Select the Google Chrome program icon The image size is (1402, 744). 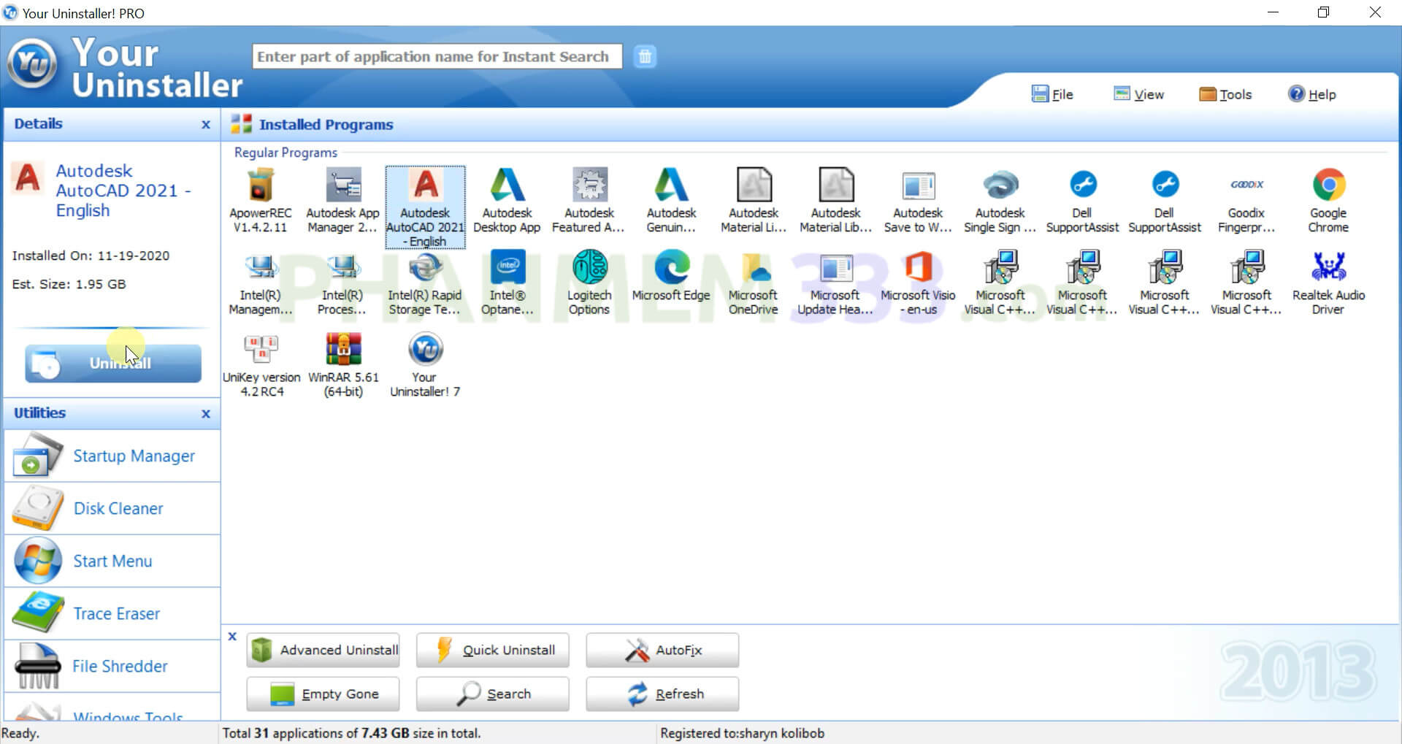coord(1328,186)
